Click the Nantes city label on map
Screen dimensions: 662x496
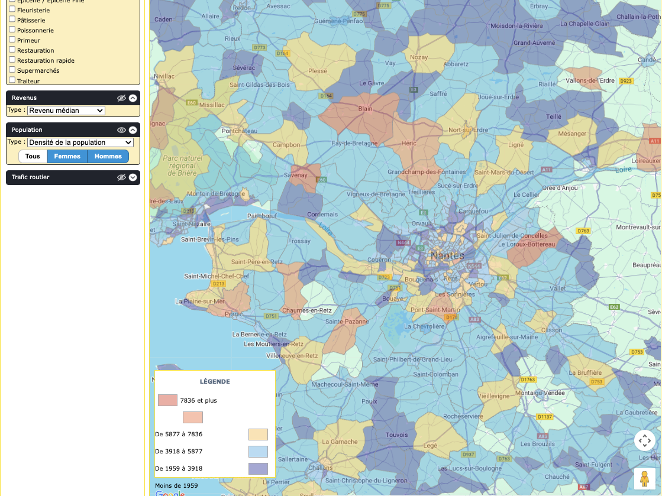[447, 255]
